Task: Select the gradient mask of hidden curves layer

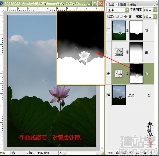Action: (x=136, y=52)
